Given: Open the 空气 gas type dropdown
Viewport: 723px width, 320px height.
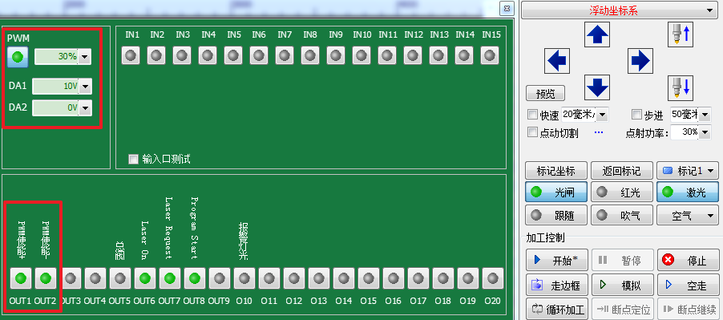Looking at the screenshot, I should point(688,215).
